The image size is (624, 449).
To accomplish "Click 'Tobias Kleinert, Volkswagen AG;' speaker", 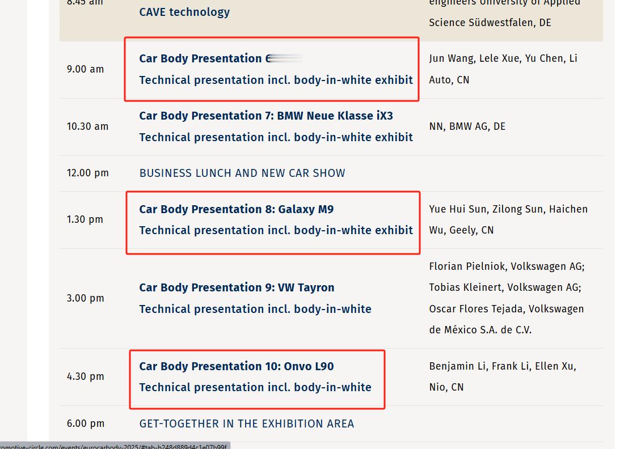I will 505,287.
